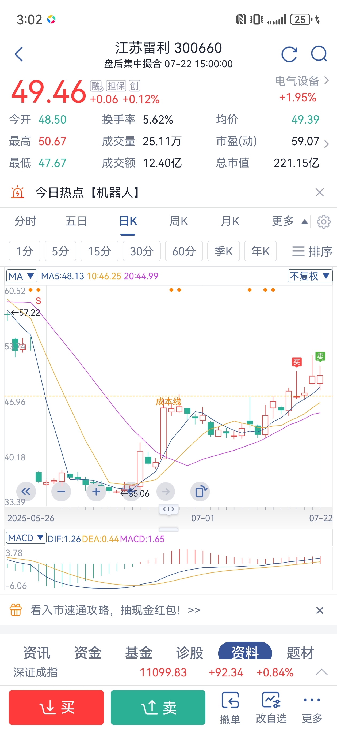
Task: Tap the red 买 buy button
Action: [56, 708]
